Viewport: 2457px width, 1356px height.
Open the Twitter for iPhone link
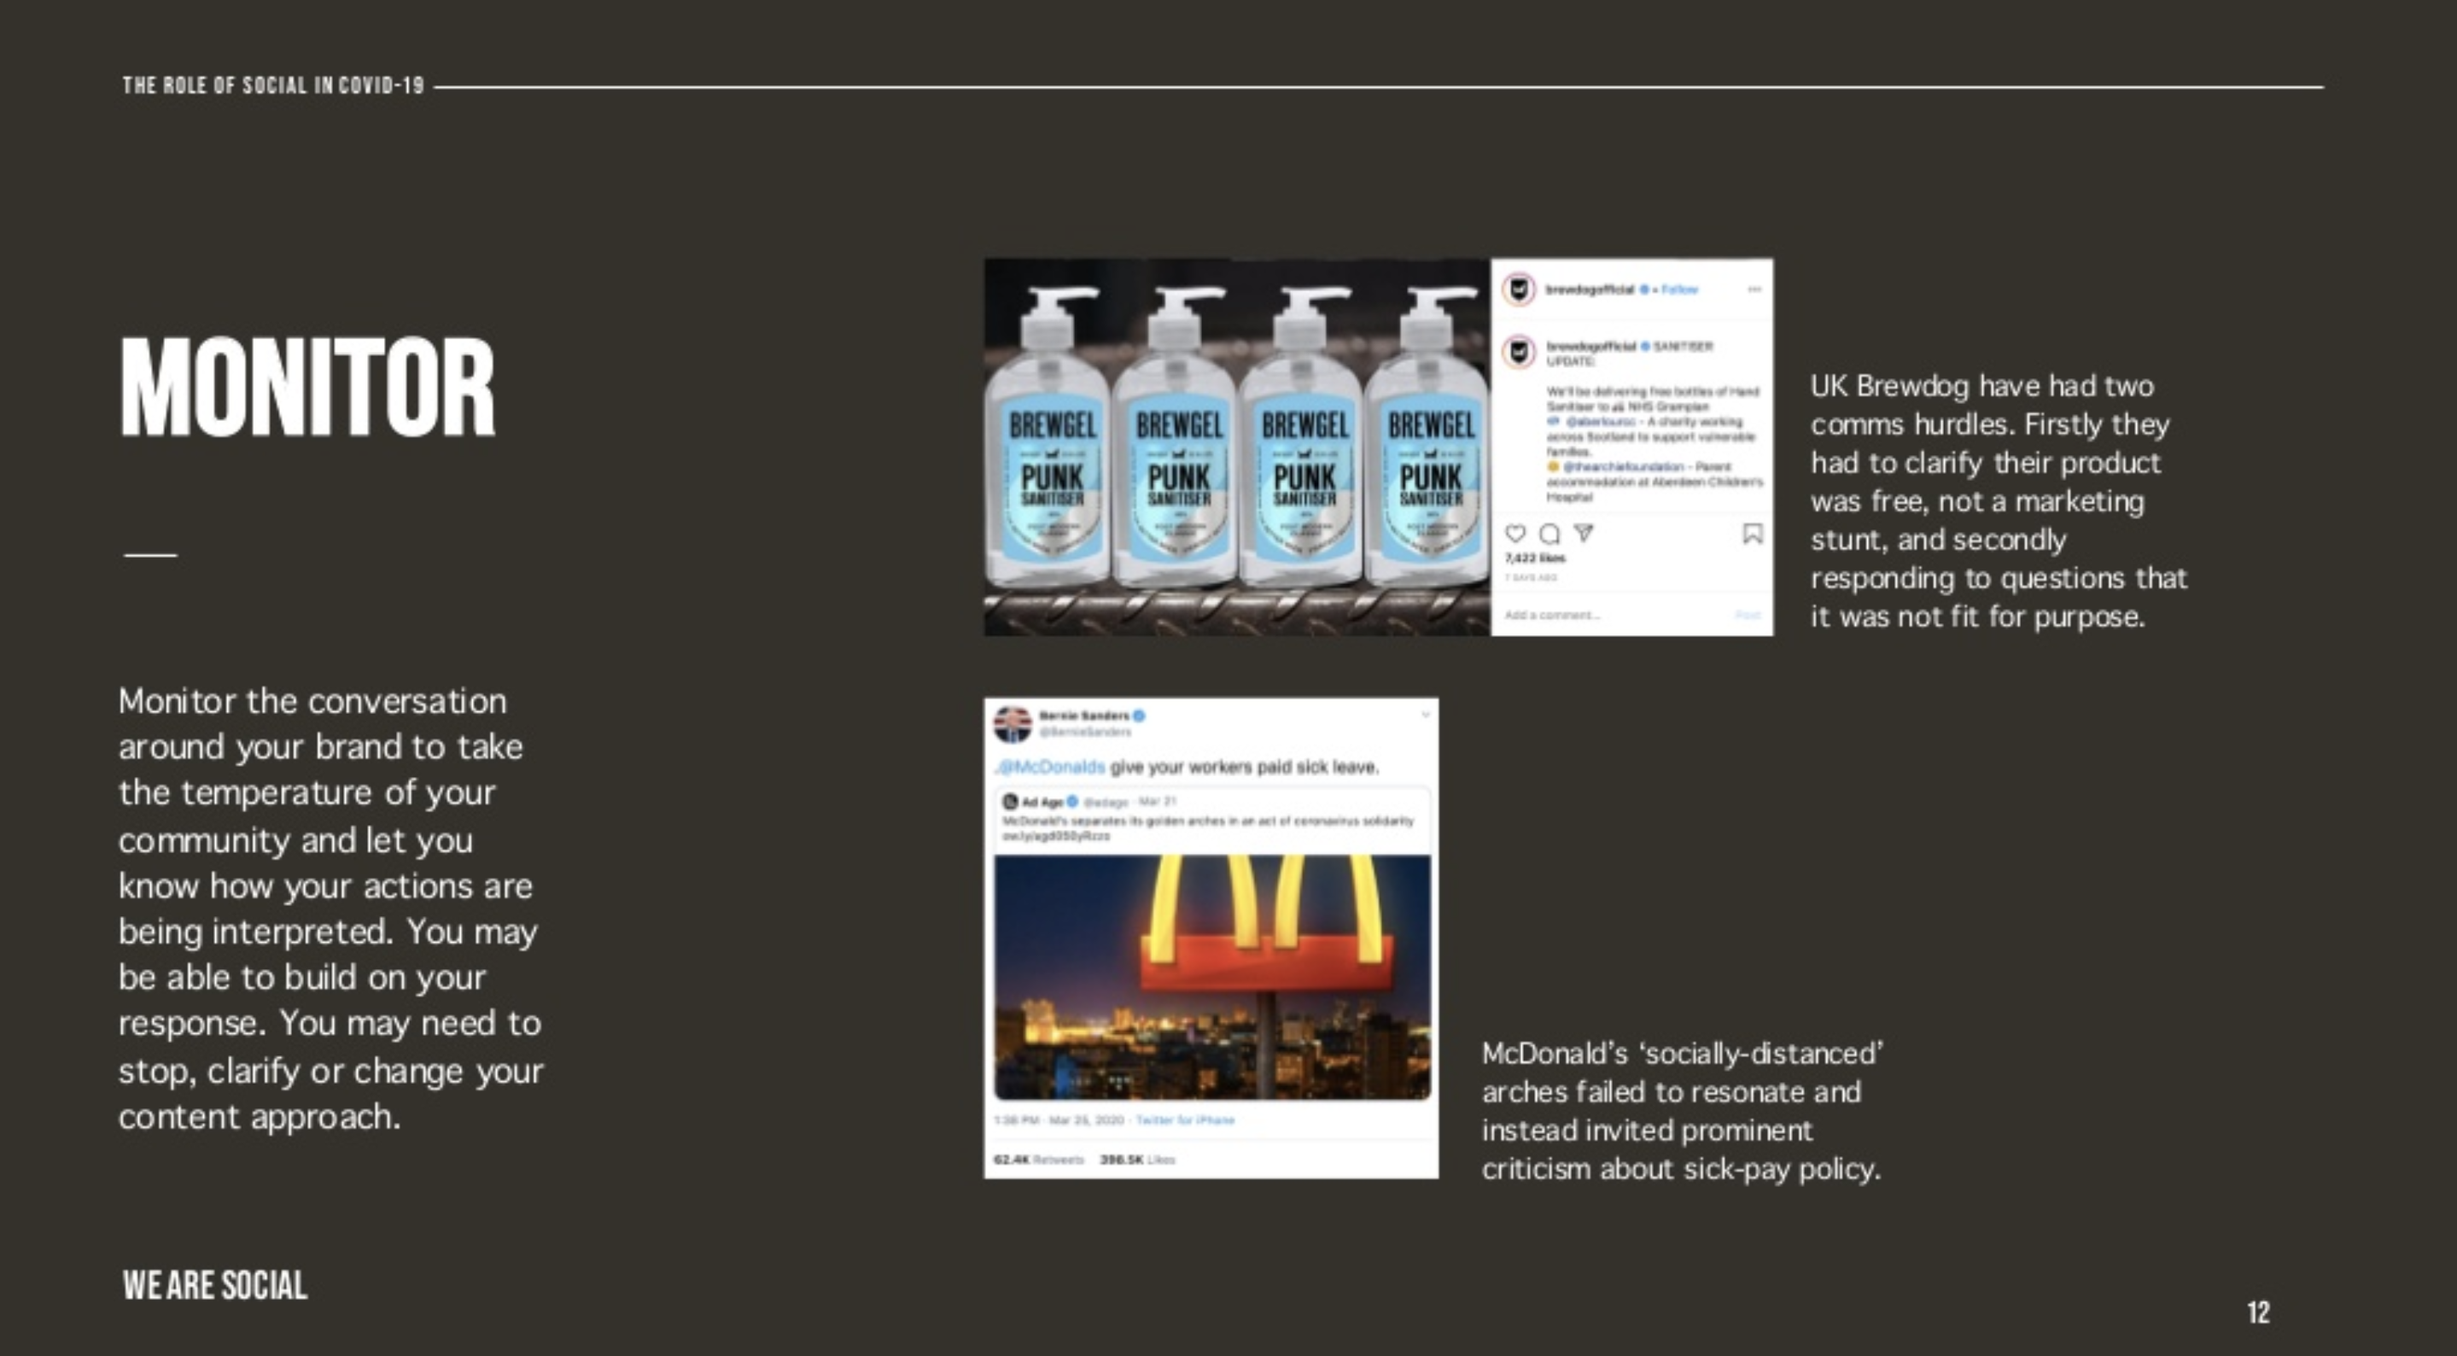pyautogui.click(x=1185, y=1120)
